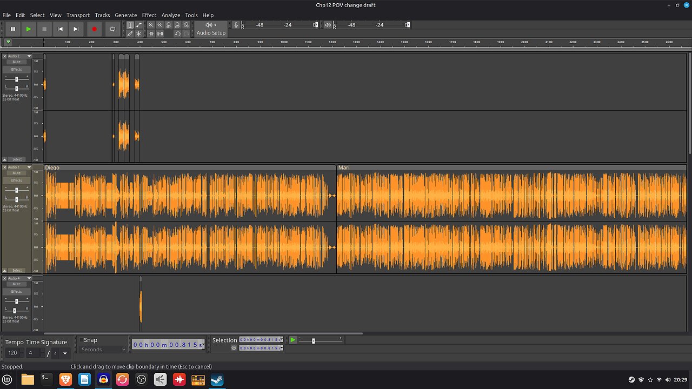Click the Zoom Toggle icon
Image resolution: width=692 pixels, height=389 pixels.
[x=187, y=25]
